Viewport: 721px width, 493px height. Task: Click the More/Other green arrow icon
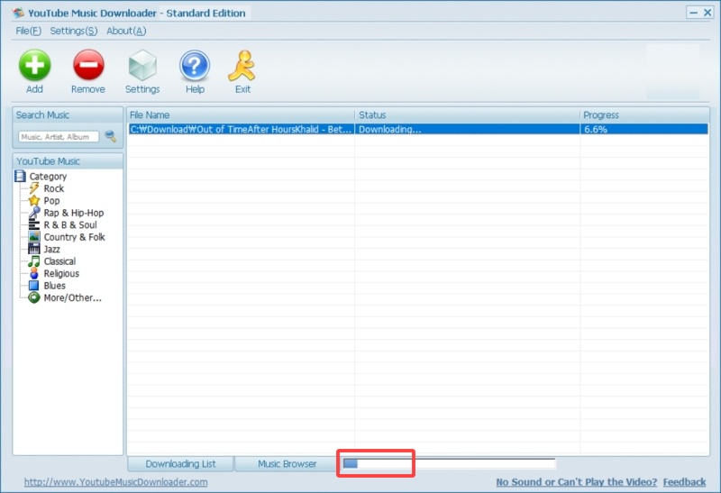click(x=34, y=297)
